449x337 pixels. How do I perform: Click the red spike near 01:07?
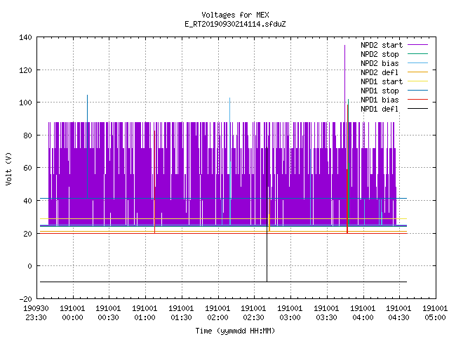pyautogui.click(x=154, y=182)
